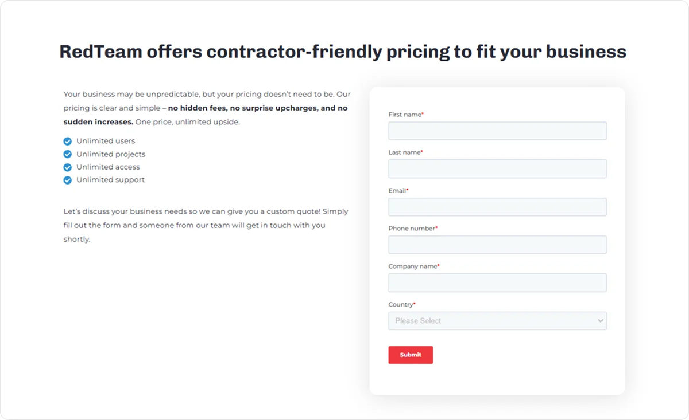Click the checkmark icon beside Unlimited projects

coord(67,154)
